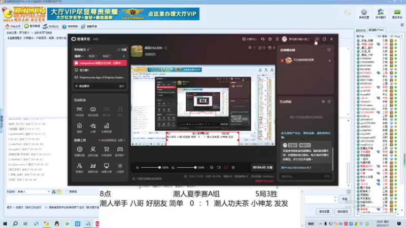The height and width of the screenshot is (228, 406).
Task: Toggle the headphone monitor icon in controls
Action: pyautogui.click(x=212, y=168)
